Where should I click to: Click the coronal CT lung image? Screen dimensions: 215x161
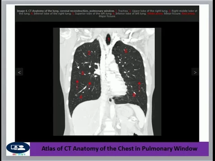click(107, 82)
